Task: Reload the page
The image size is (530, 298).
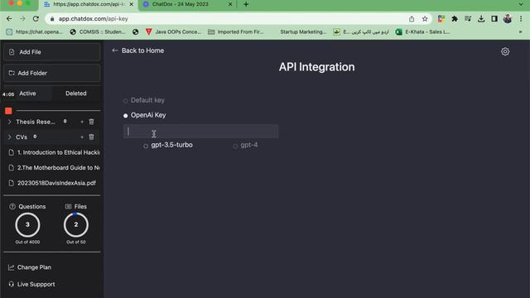Action: 36,18
